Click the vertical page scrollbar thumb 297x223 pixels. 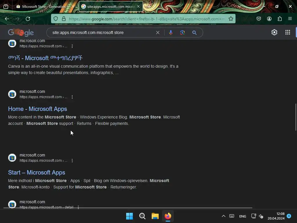[x=296, y=117]
